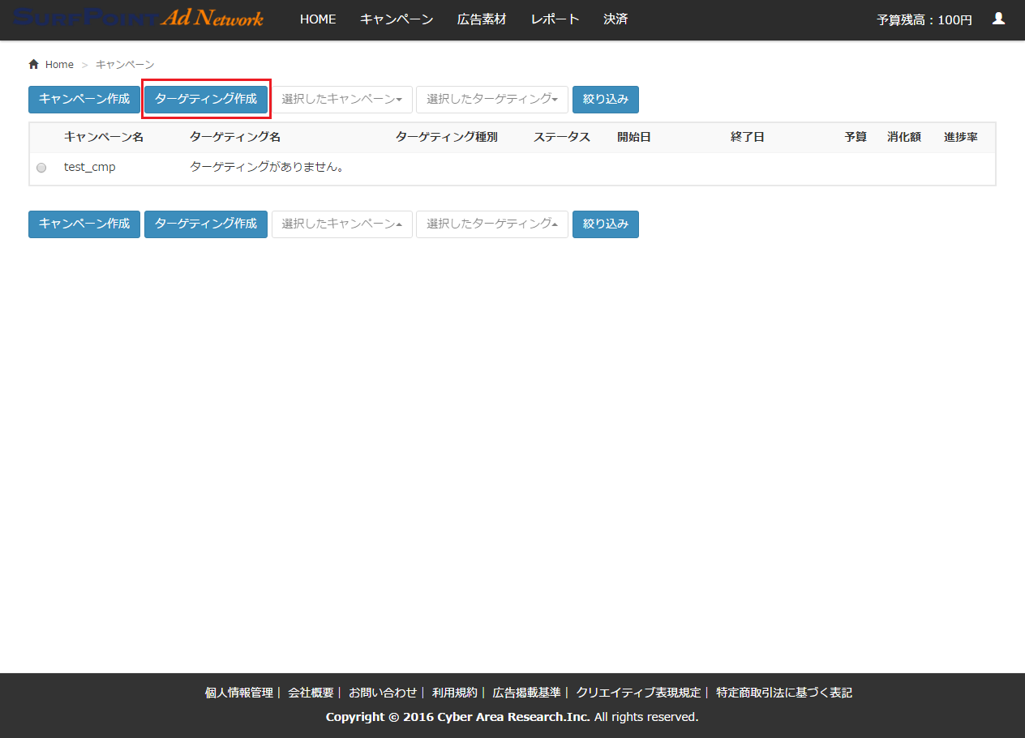Screen dimensions: 1025x738
Task: Open the お問い合わせ footer link
Action: click(383, 693)
